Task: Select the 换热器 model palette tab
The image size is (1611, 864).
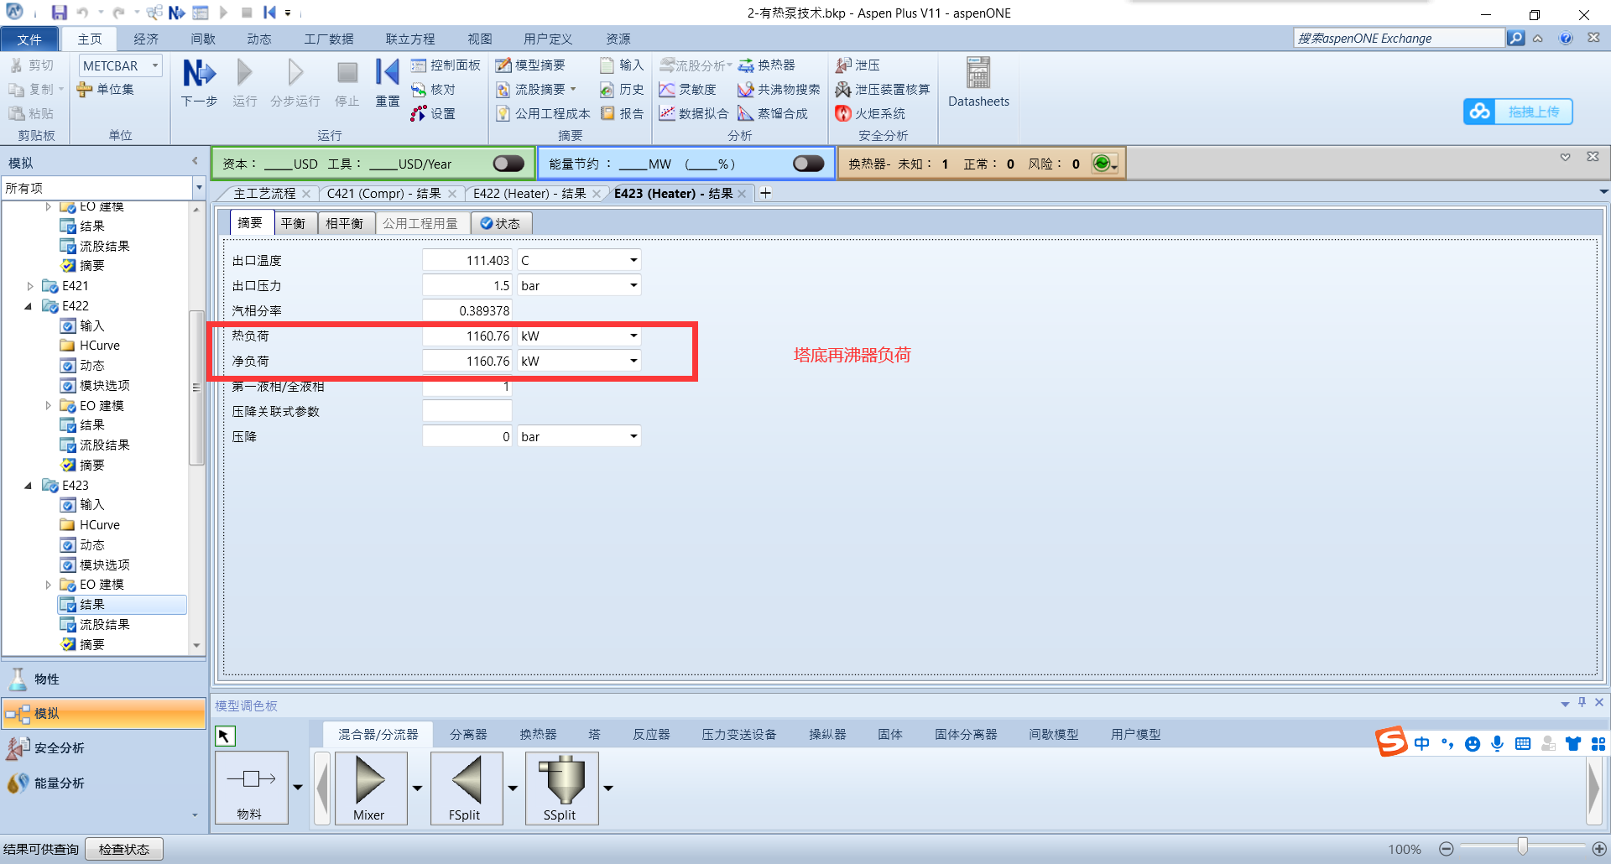Action: tap(538, 735)
